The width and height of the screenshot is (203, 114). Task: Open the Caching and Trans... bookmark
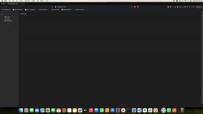55,10
